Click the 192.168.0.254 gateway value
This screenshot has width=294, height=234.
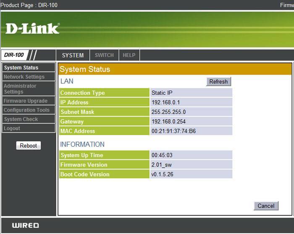coord(191,122)
